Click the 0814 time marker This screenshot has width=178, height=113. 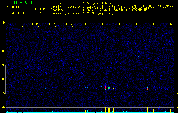[x=69, y=24]
